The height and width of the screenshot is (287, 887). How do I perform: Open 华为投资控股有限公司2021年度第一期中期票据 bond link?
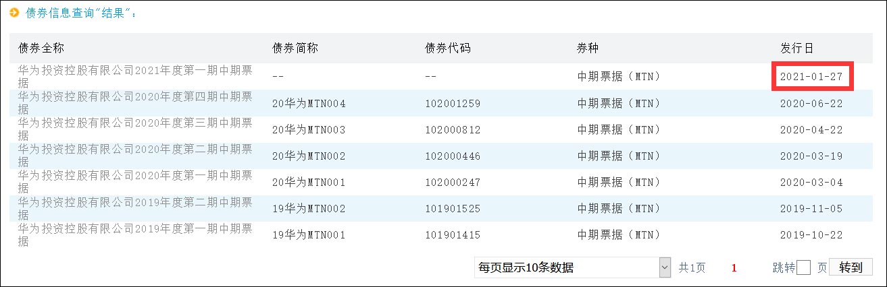coord(136,76)
